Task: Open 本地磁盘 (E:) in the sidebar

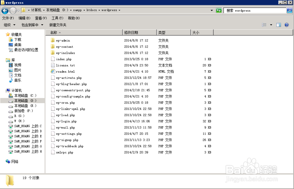Action: (25, 106)
